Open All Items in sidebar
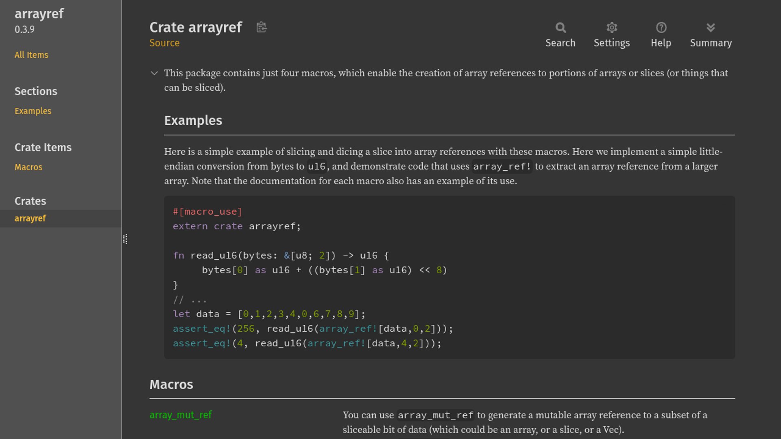The width and height of the screenshot is (781, 439). [x=31, y=55]
